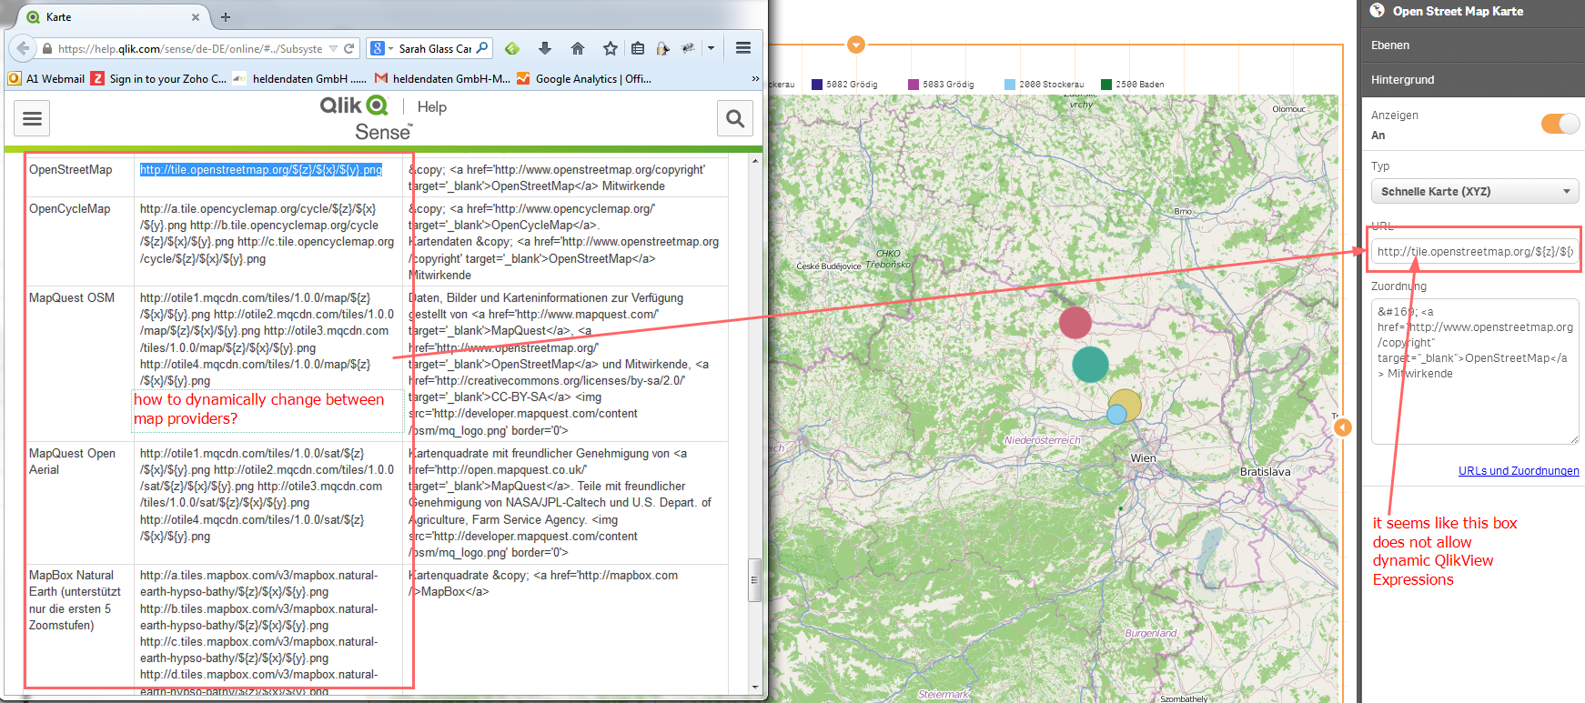Bookmark this page with star icon
The width and height of the screenshot is (1585, 703).
click(611, 48)
